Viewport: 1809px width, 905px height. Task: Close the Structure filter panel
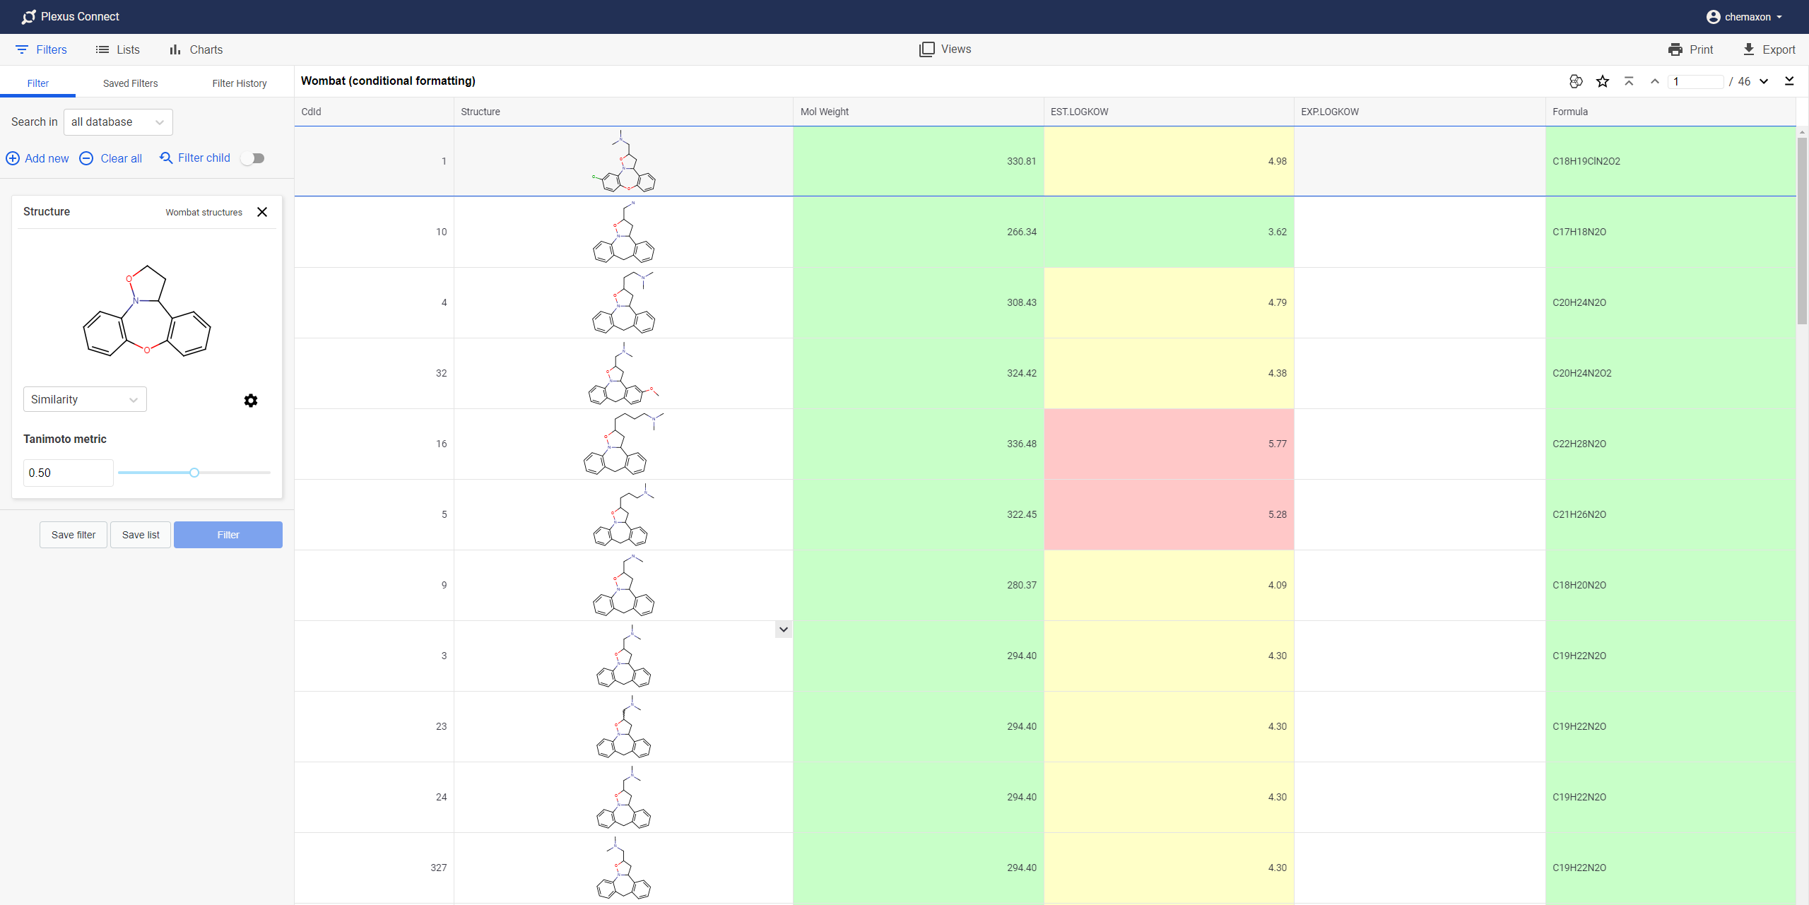[262, 212]
